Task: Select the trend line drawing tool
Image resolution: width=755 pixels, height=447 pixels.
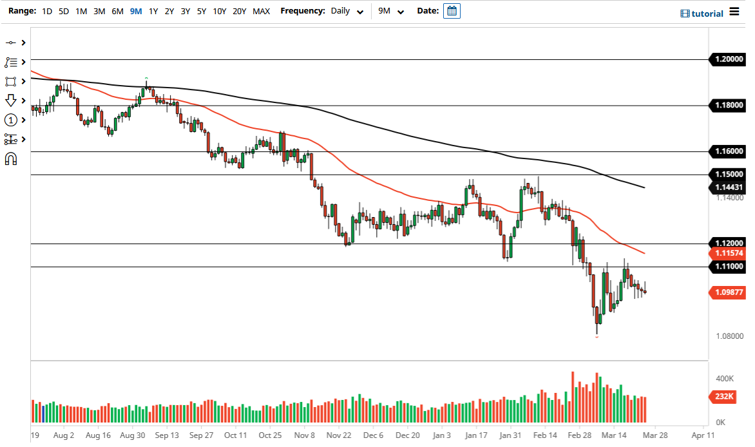Action: [x=10, y=43]
